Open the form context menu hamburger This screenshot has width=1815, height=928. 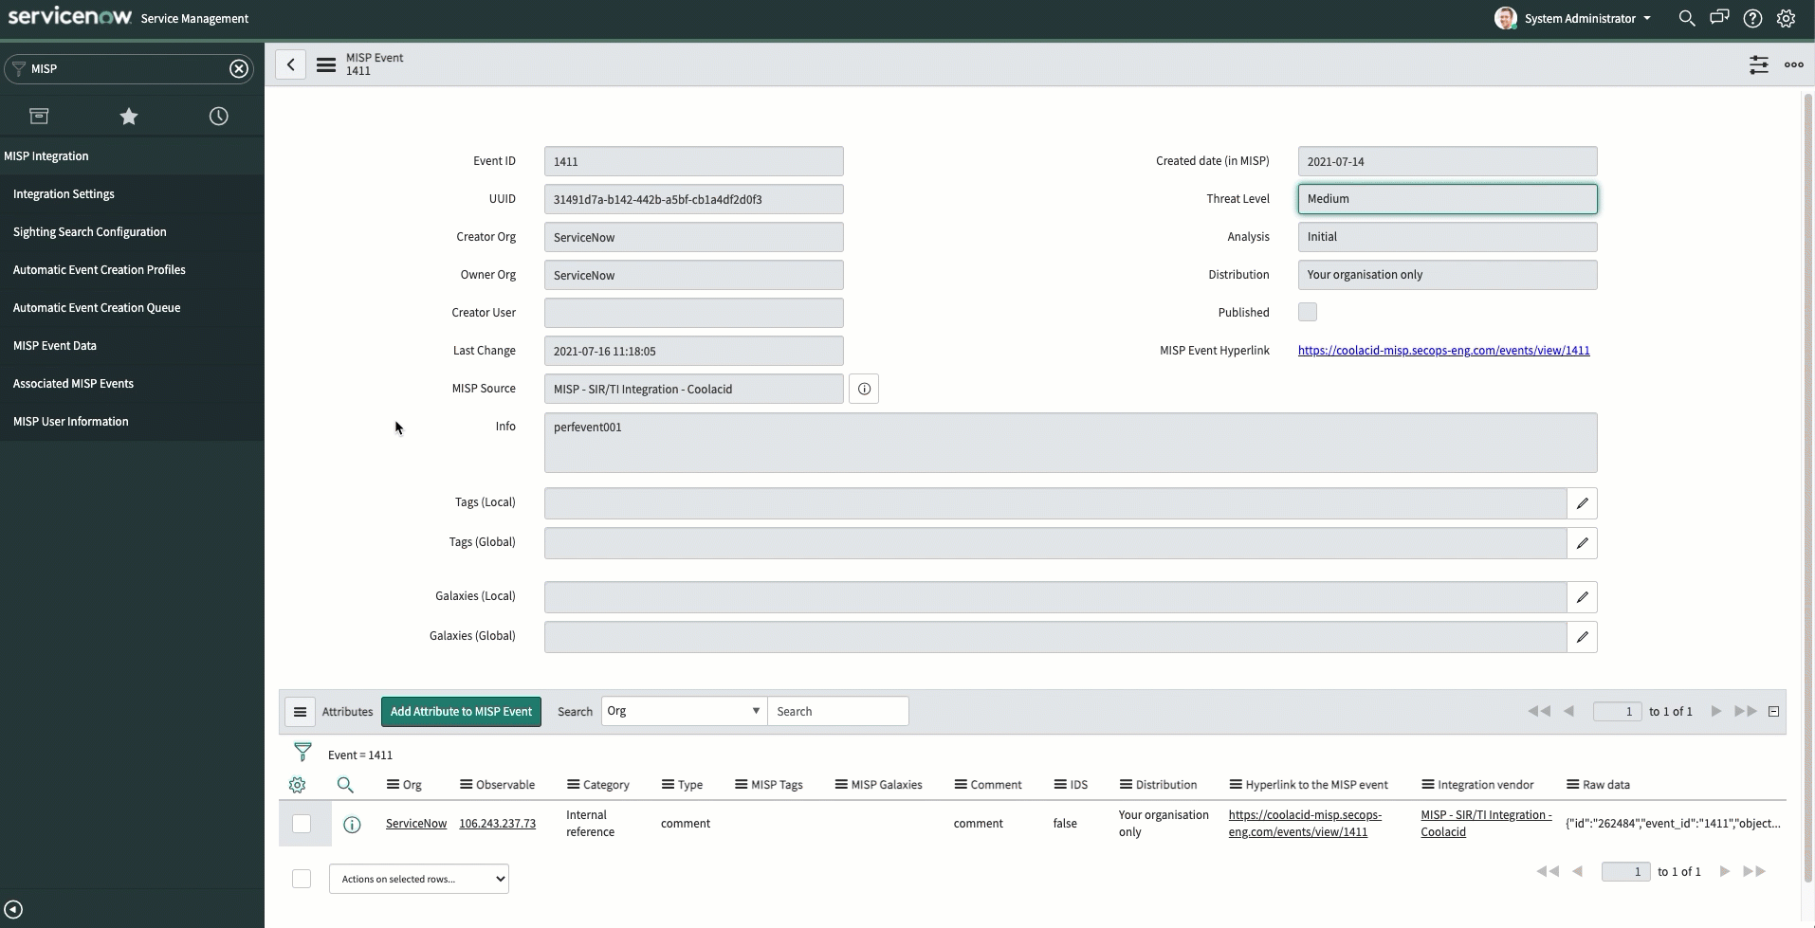pos(326,64)
